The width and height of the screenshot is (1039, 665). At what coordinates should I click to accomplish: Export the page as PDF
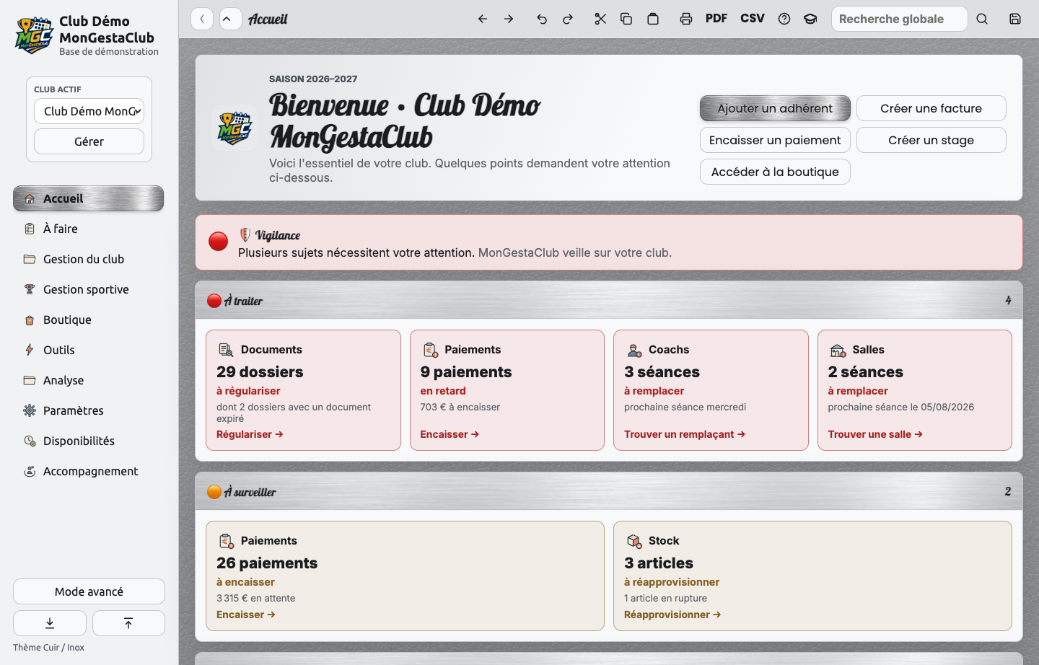tap(716, 18)
